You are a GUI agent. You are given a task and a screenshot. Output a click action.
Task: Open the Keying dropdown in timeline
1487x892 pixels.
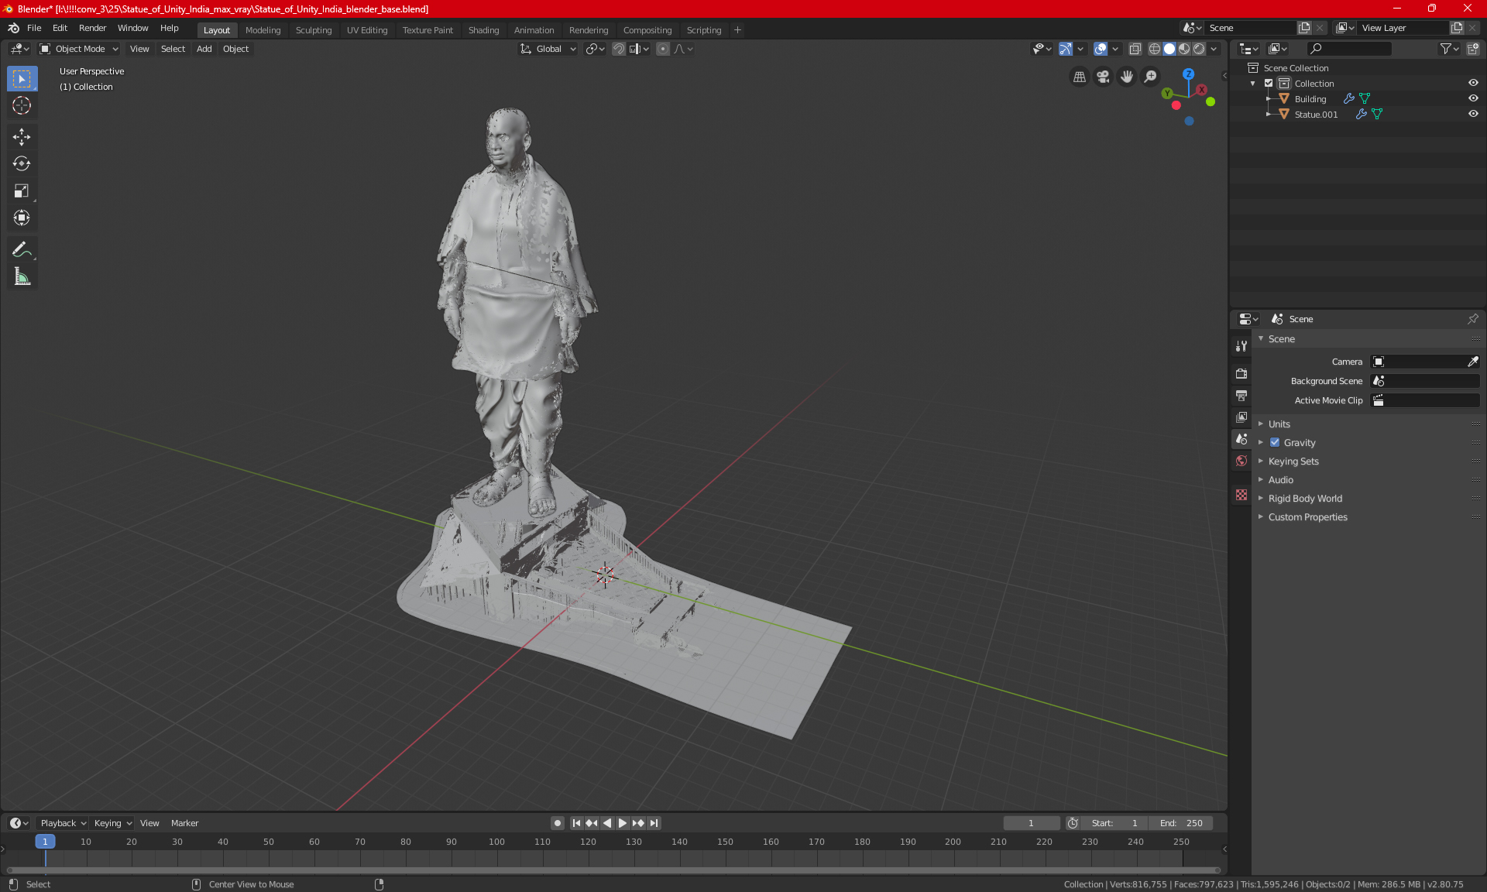click(x=112, y=823)
